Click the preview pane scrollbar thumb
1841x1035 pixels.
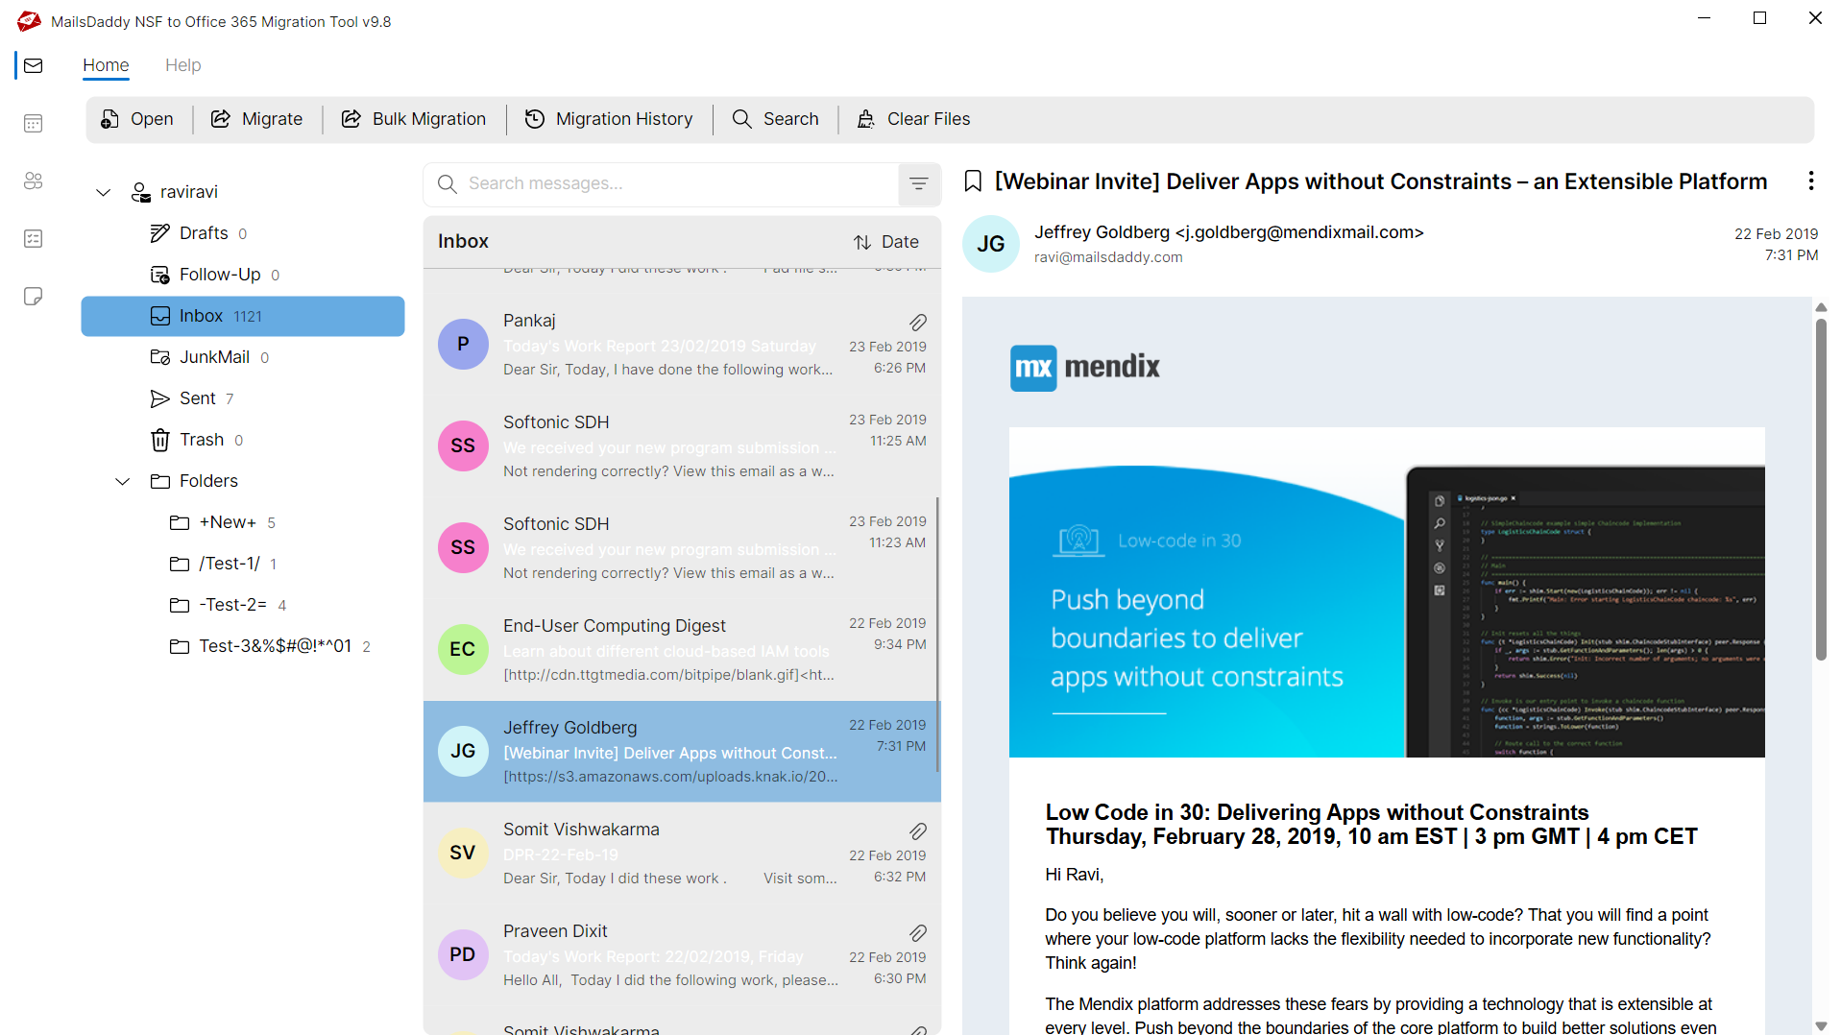pos(1821,490)
